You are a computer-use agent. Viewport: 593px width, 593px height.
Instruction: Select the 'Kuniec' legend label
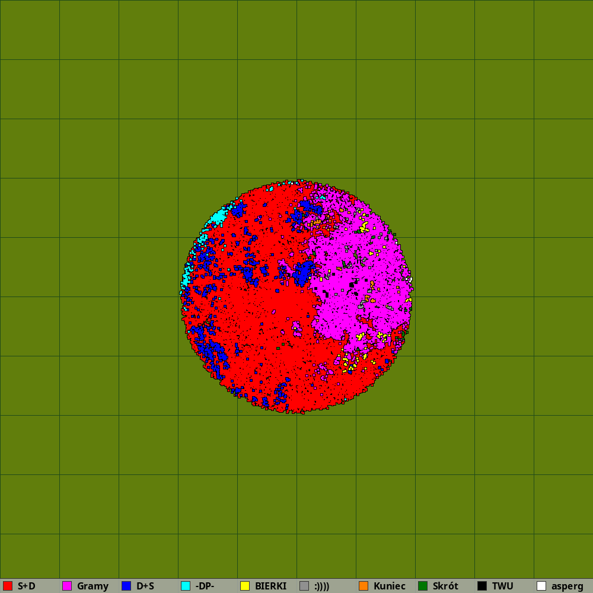(x=390, y=586)
